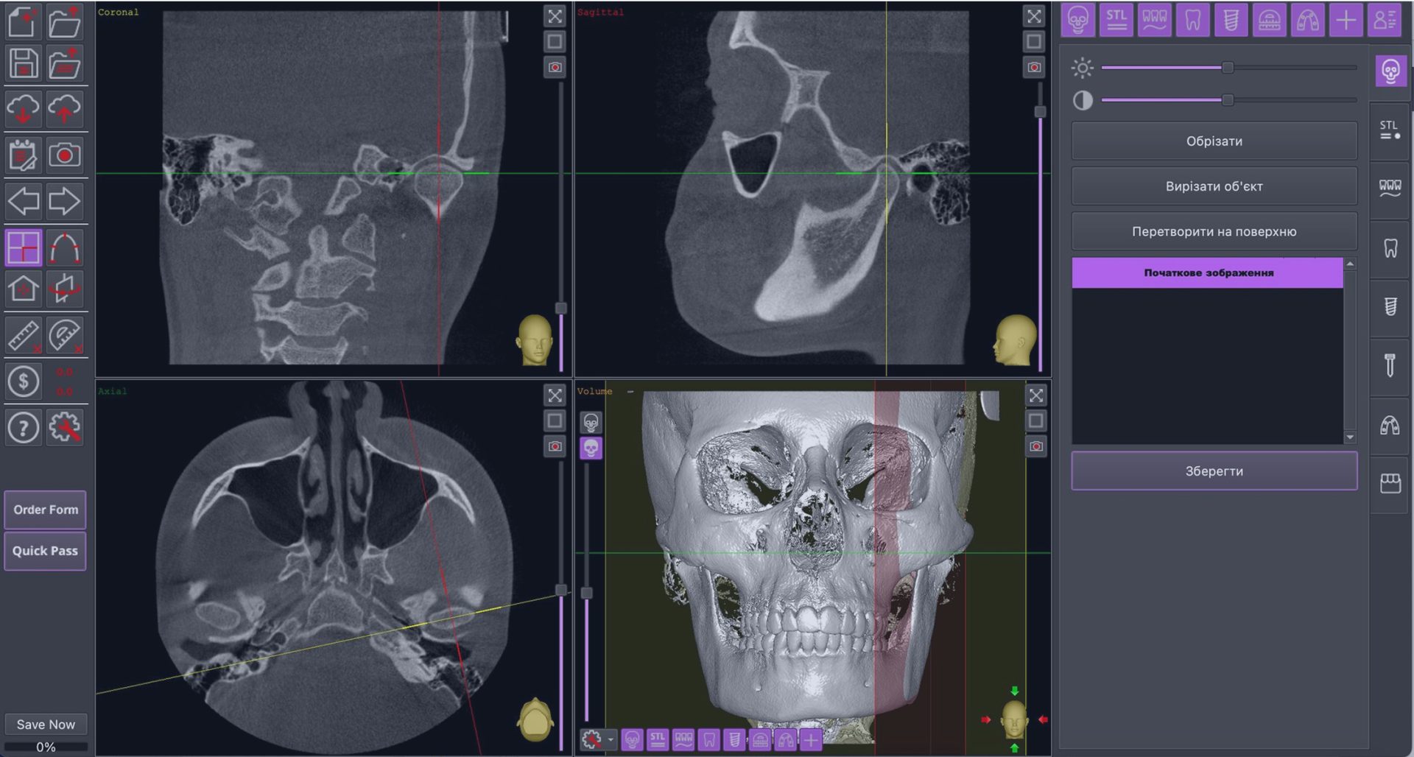Toggle the four-pane multiplanar layout view
Image resolution: width=1414 pixels, height=757 pixels.
point(24,248)
